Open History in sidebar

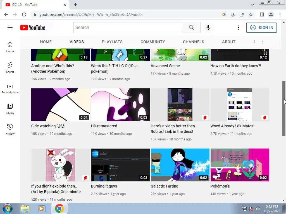point(10,129)
